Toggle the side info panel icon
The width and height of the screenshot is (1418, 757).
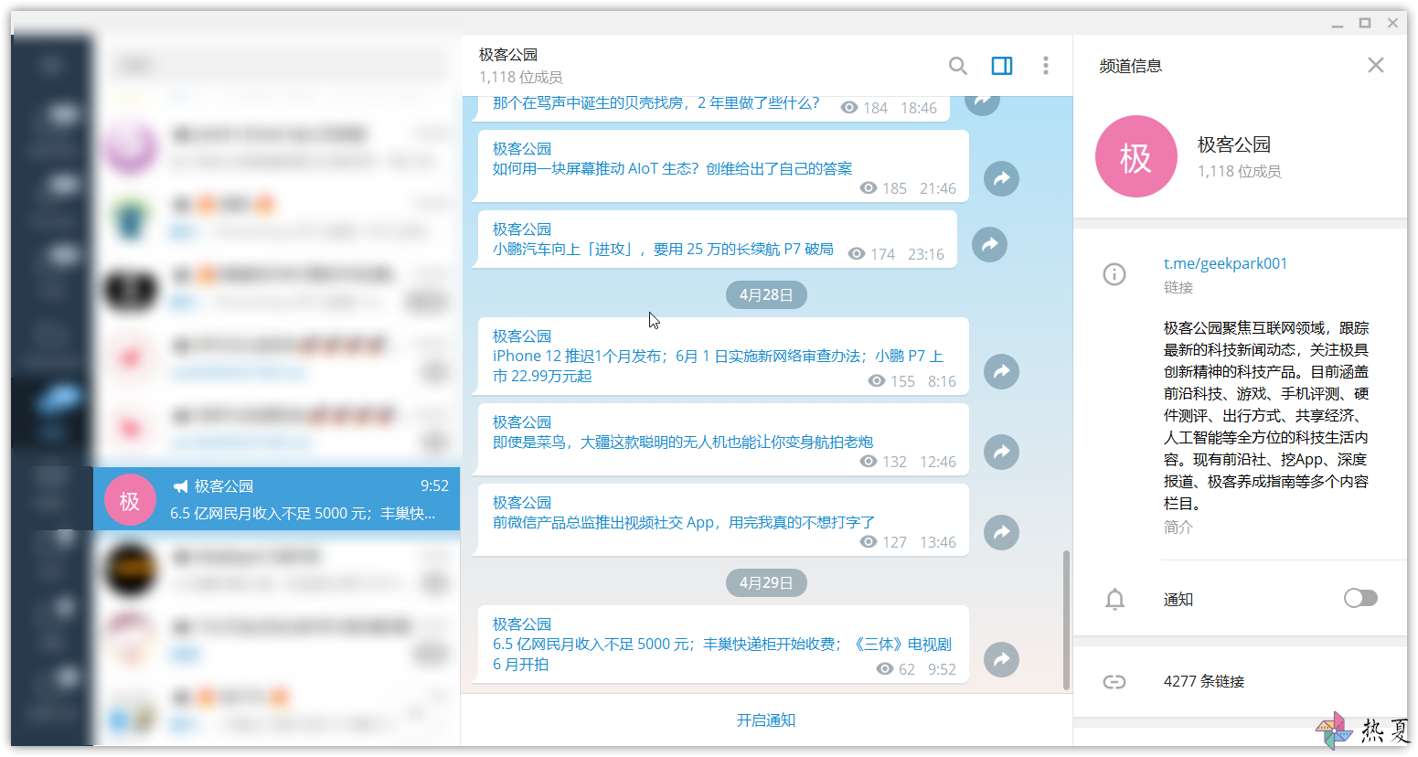[x=1002, y=66]
